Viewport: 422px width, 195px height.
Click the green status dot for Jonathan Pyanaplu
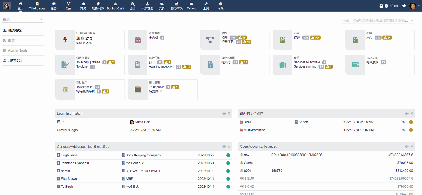[x=228, y=163]
